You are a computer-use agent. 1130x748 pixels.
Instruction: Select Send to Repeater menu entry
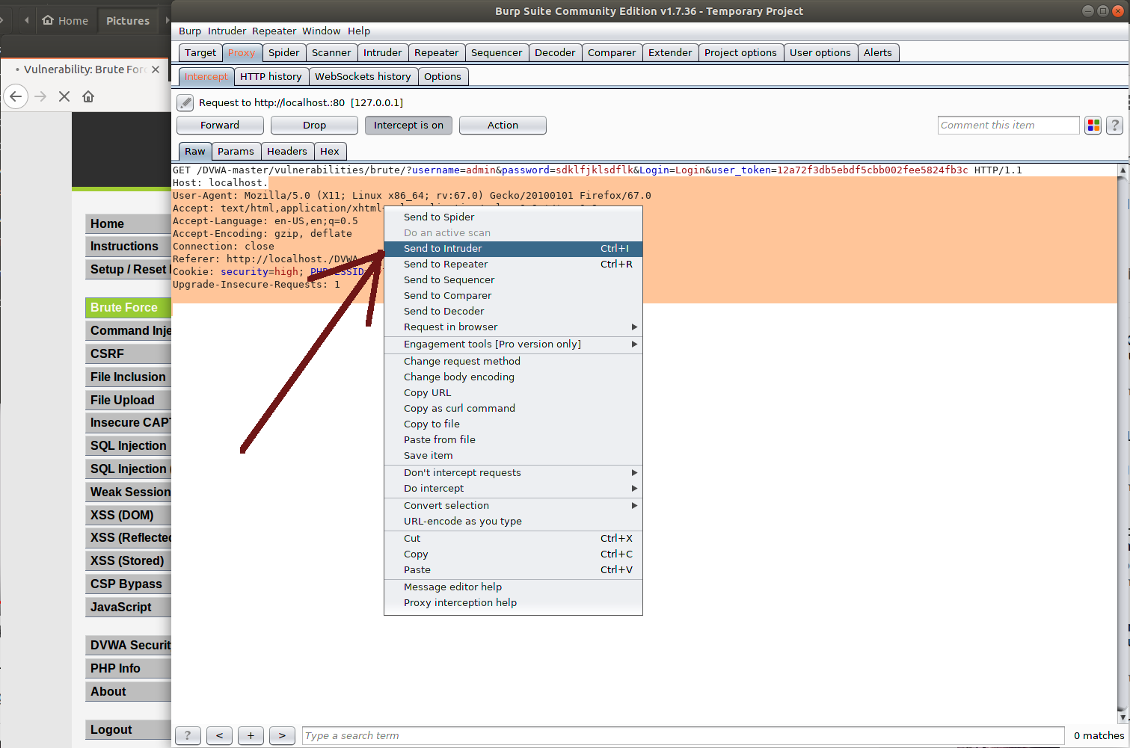click(x=513, y=265)
